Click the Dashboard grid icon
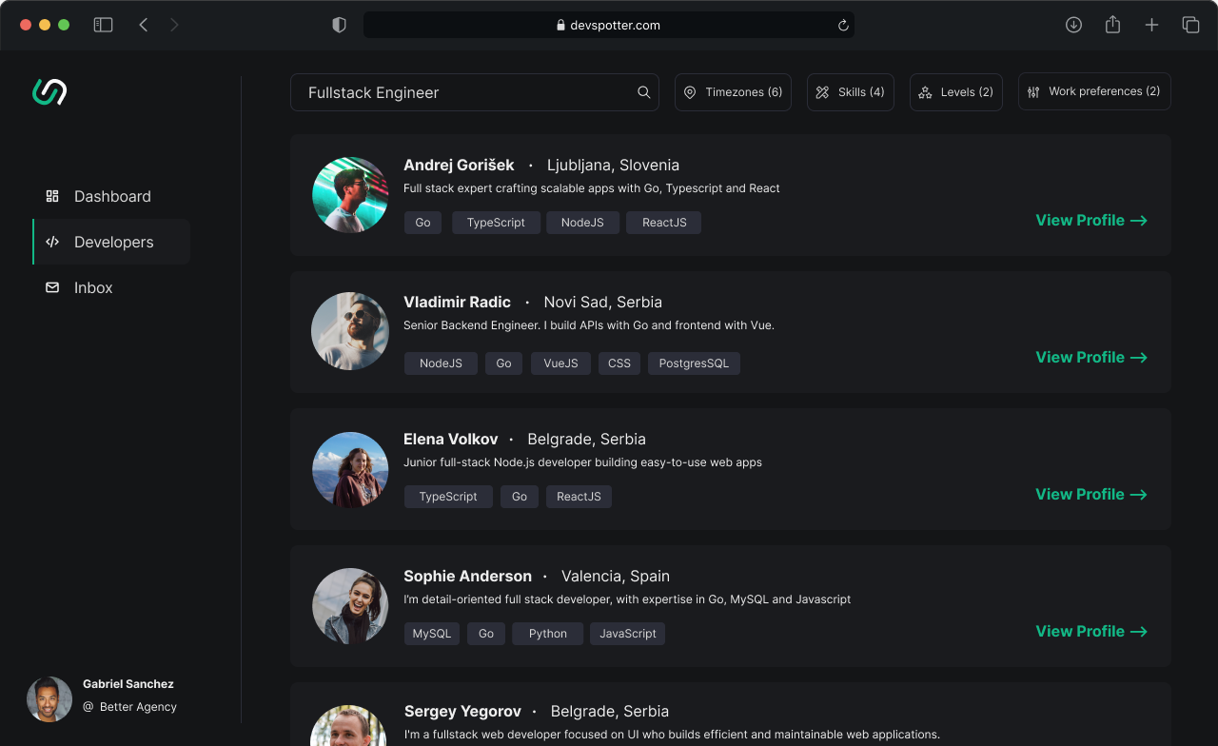 pyautogui.click(x=52, y=196)
